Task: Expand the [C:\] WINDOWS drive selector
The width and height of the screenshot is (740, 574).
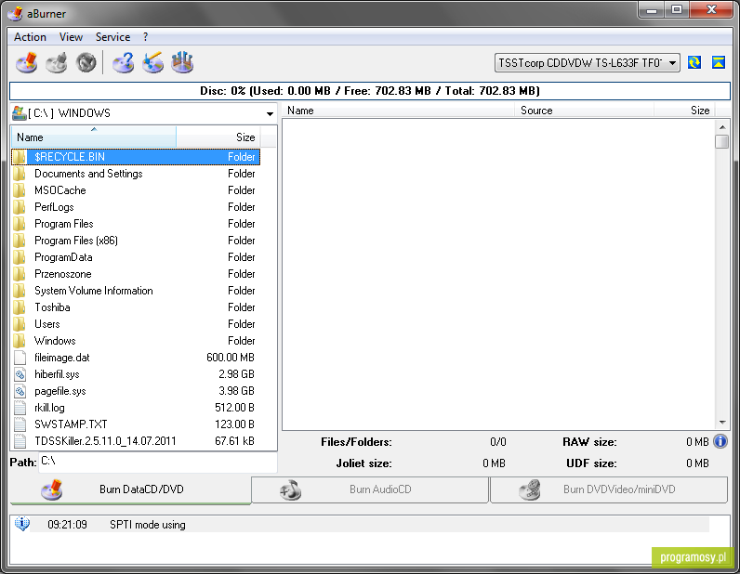Action: tap(270, 113)
